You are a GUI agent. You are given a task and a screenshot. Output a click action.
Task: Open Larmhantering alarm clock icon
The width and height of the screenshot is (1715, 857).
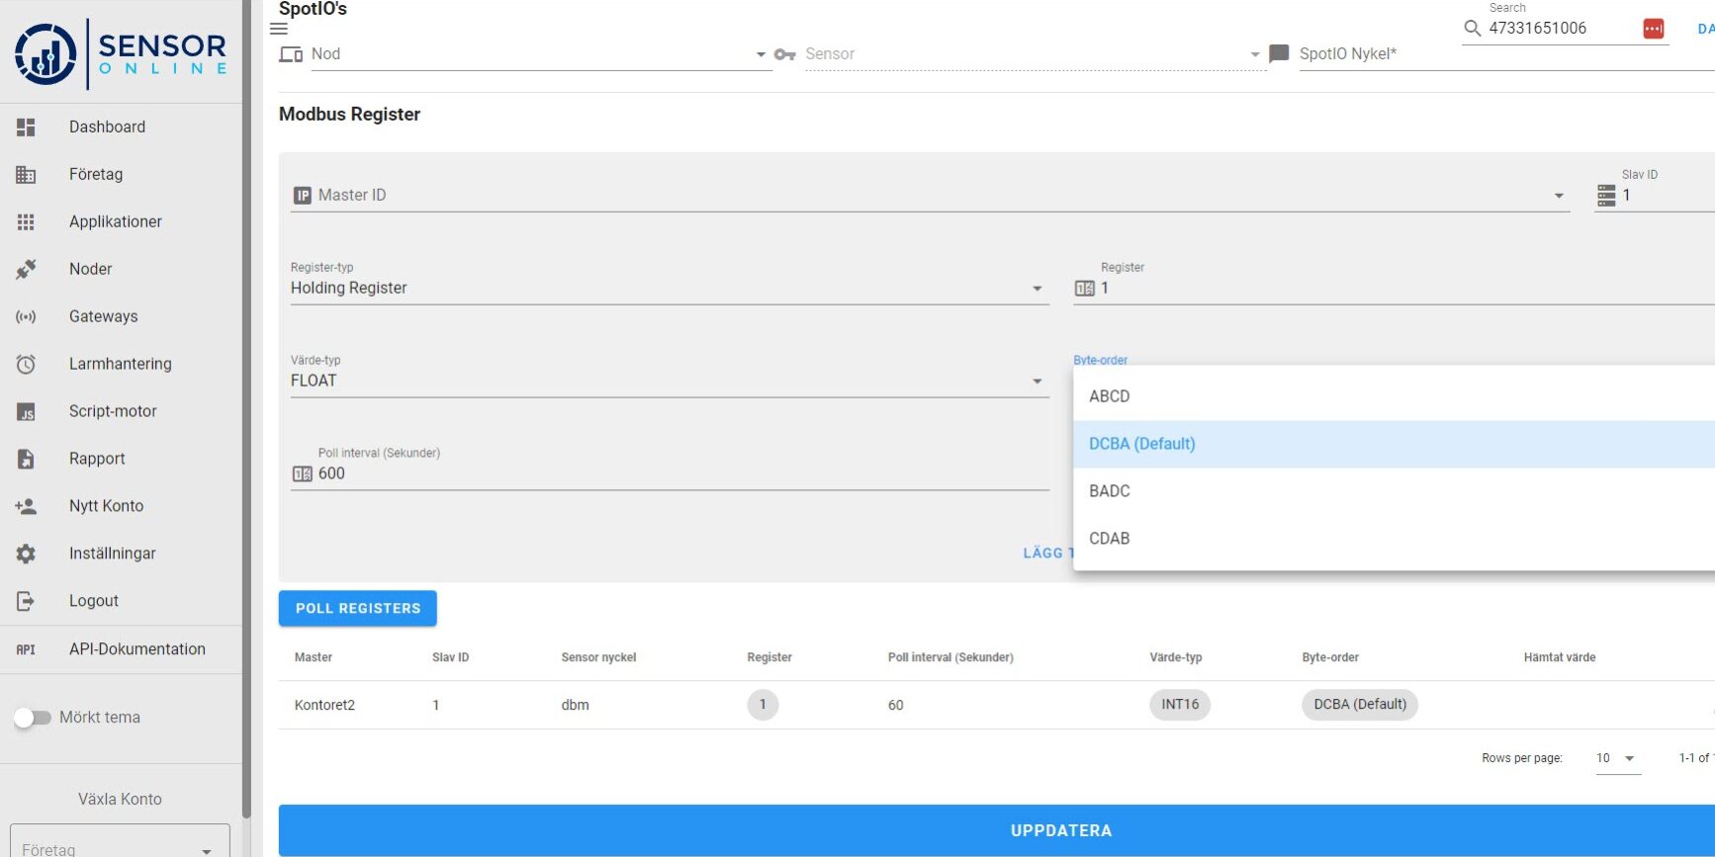pos(26,364)
